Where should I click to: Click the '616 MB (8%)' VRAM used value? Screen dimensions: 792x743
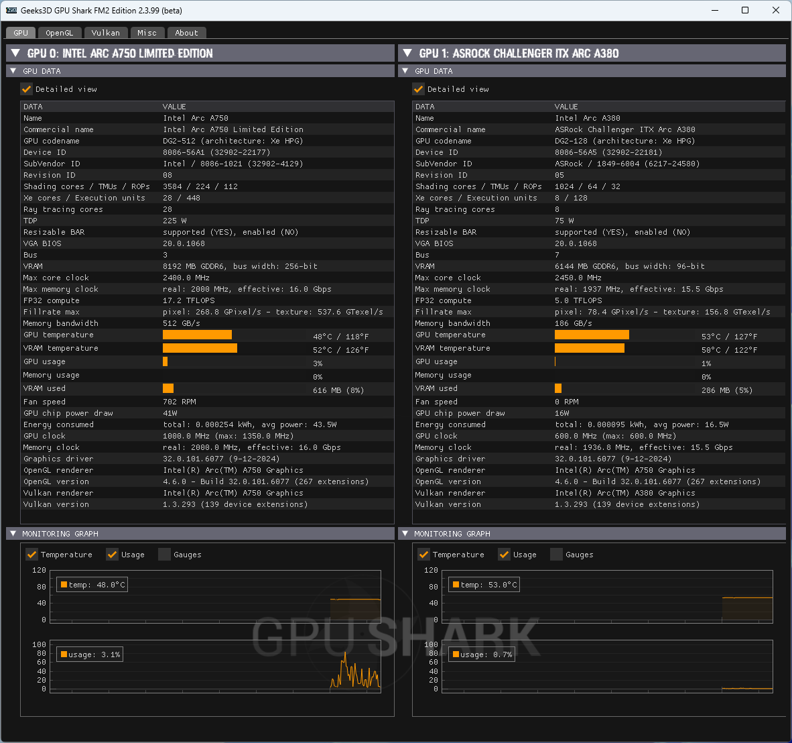[x=338, y=390]
